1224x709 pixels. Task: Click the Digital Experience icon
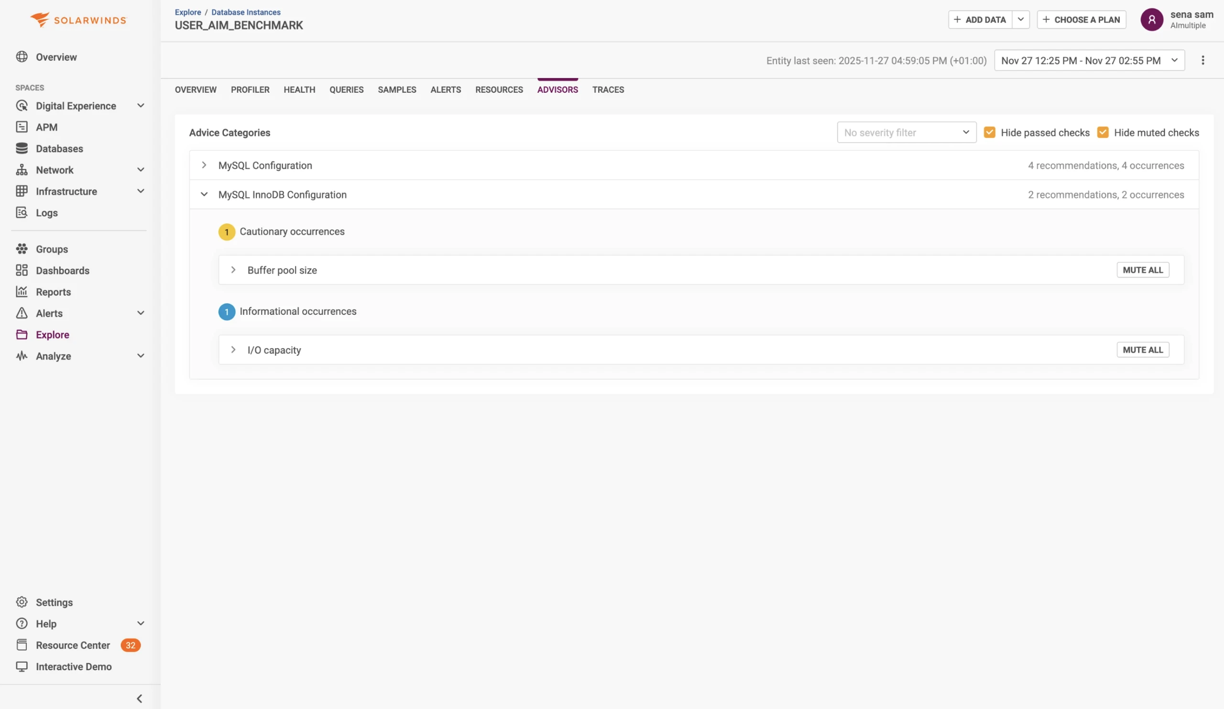point(22,105)
